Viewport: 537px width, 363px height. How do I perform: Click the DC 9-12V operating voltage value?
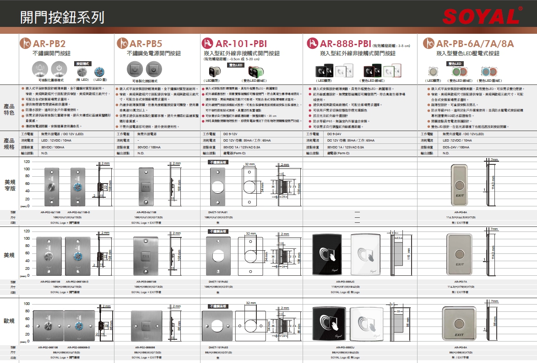pyautogui.click(x=230, y=134)
